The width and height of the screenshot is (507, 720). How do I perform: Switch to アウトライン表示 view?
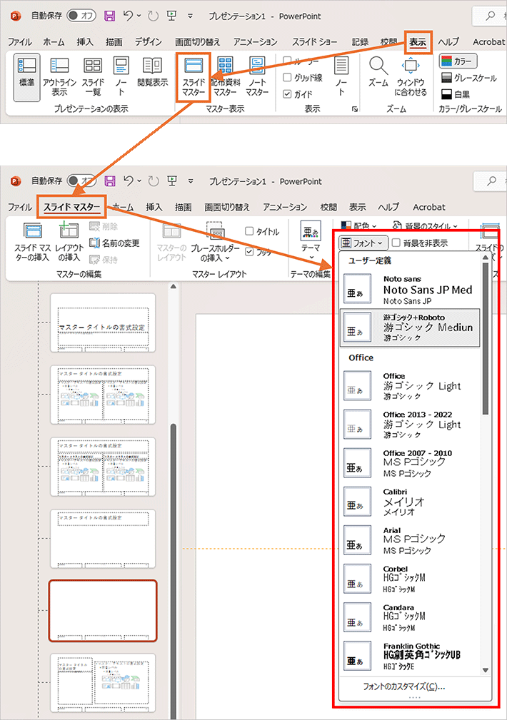[59, 76]
